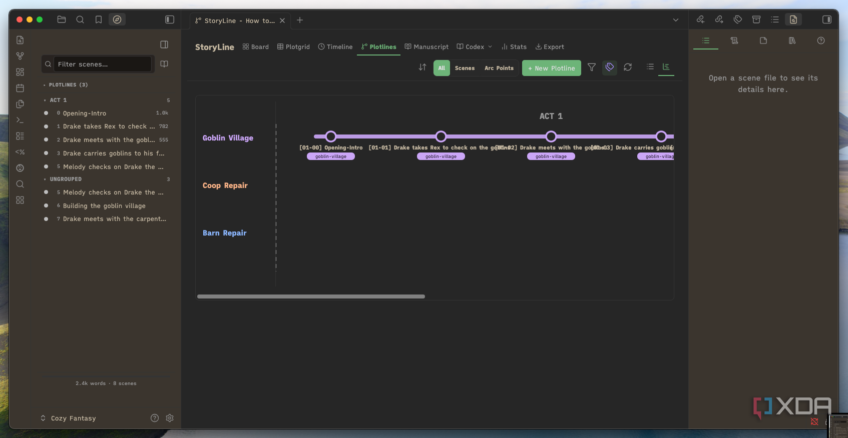Open the file search icon in the top bar

793,19
